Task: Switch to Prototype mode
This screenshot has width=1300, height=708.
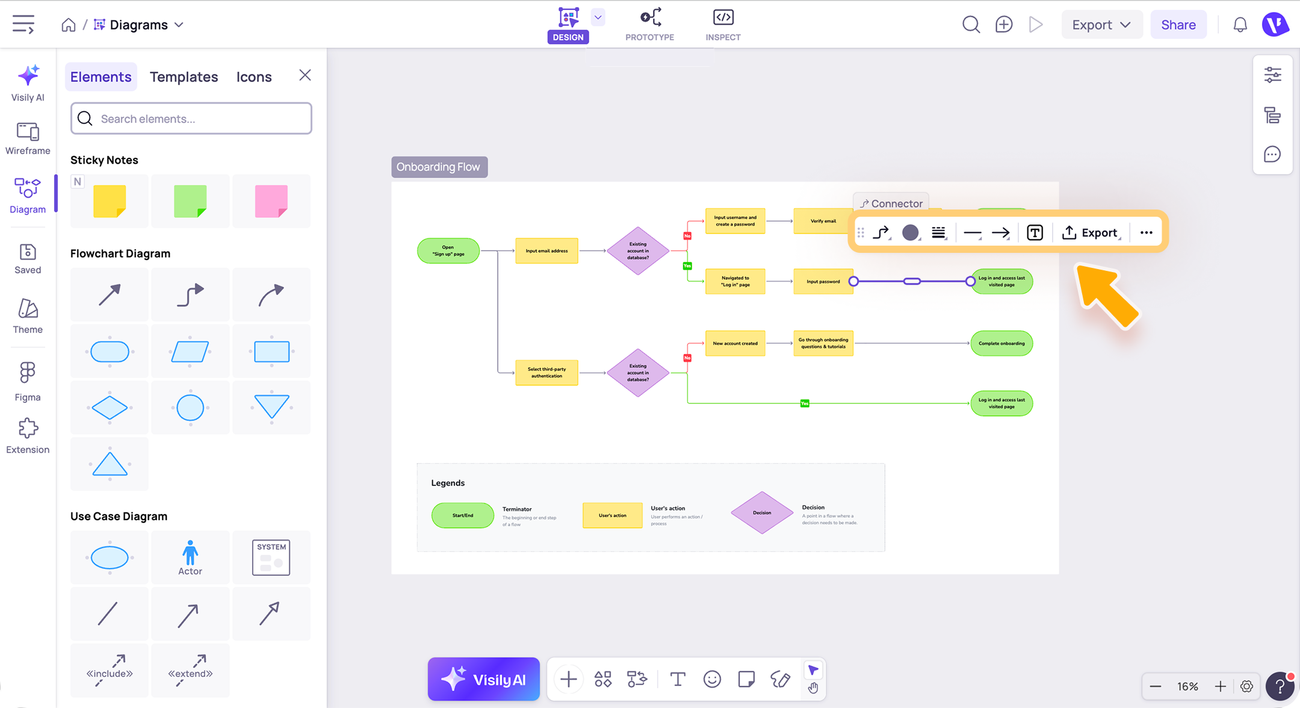Action: 650,25
